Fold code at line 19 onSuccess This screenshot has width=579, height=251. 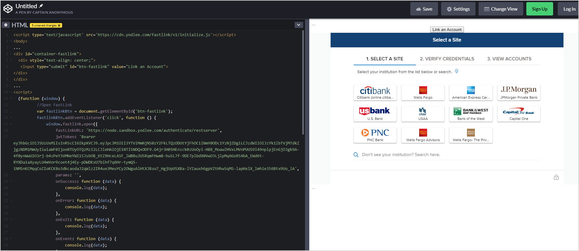pyautogui.click(x=11, y=181)
